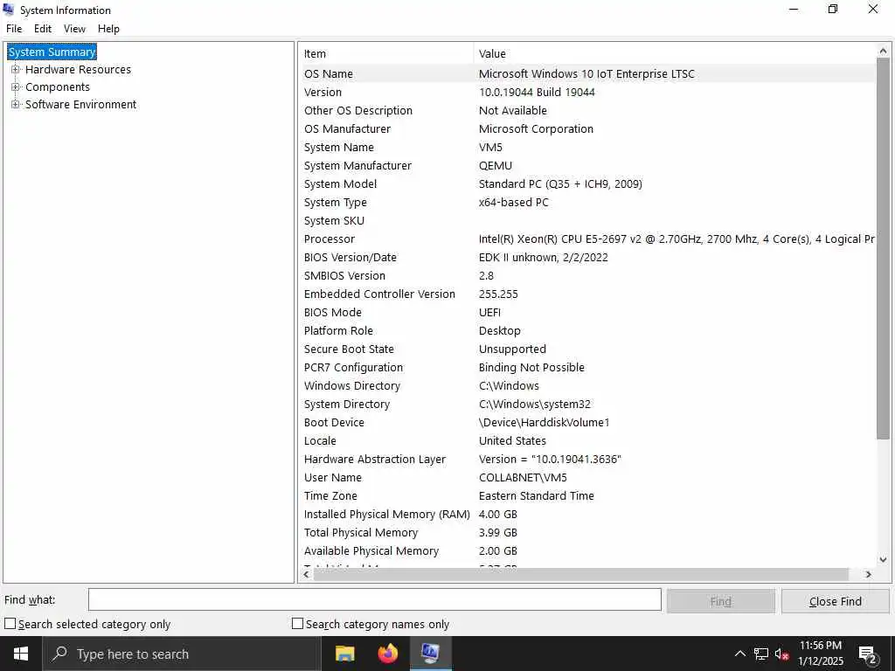Viewport: 895px width, 671px height.
Task: Select the System SKU row
Action: click(x=587, y=220)
